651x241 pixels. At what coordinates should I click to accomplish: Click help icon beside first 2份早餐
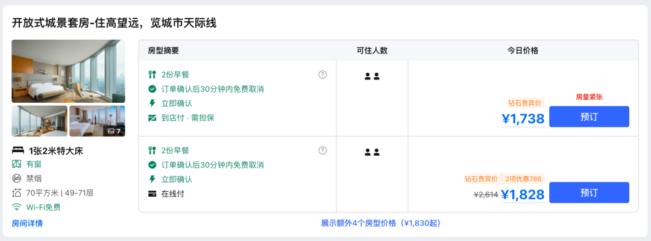click(322, 75)
